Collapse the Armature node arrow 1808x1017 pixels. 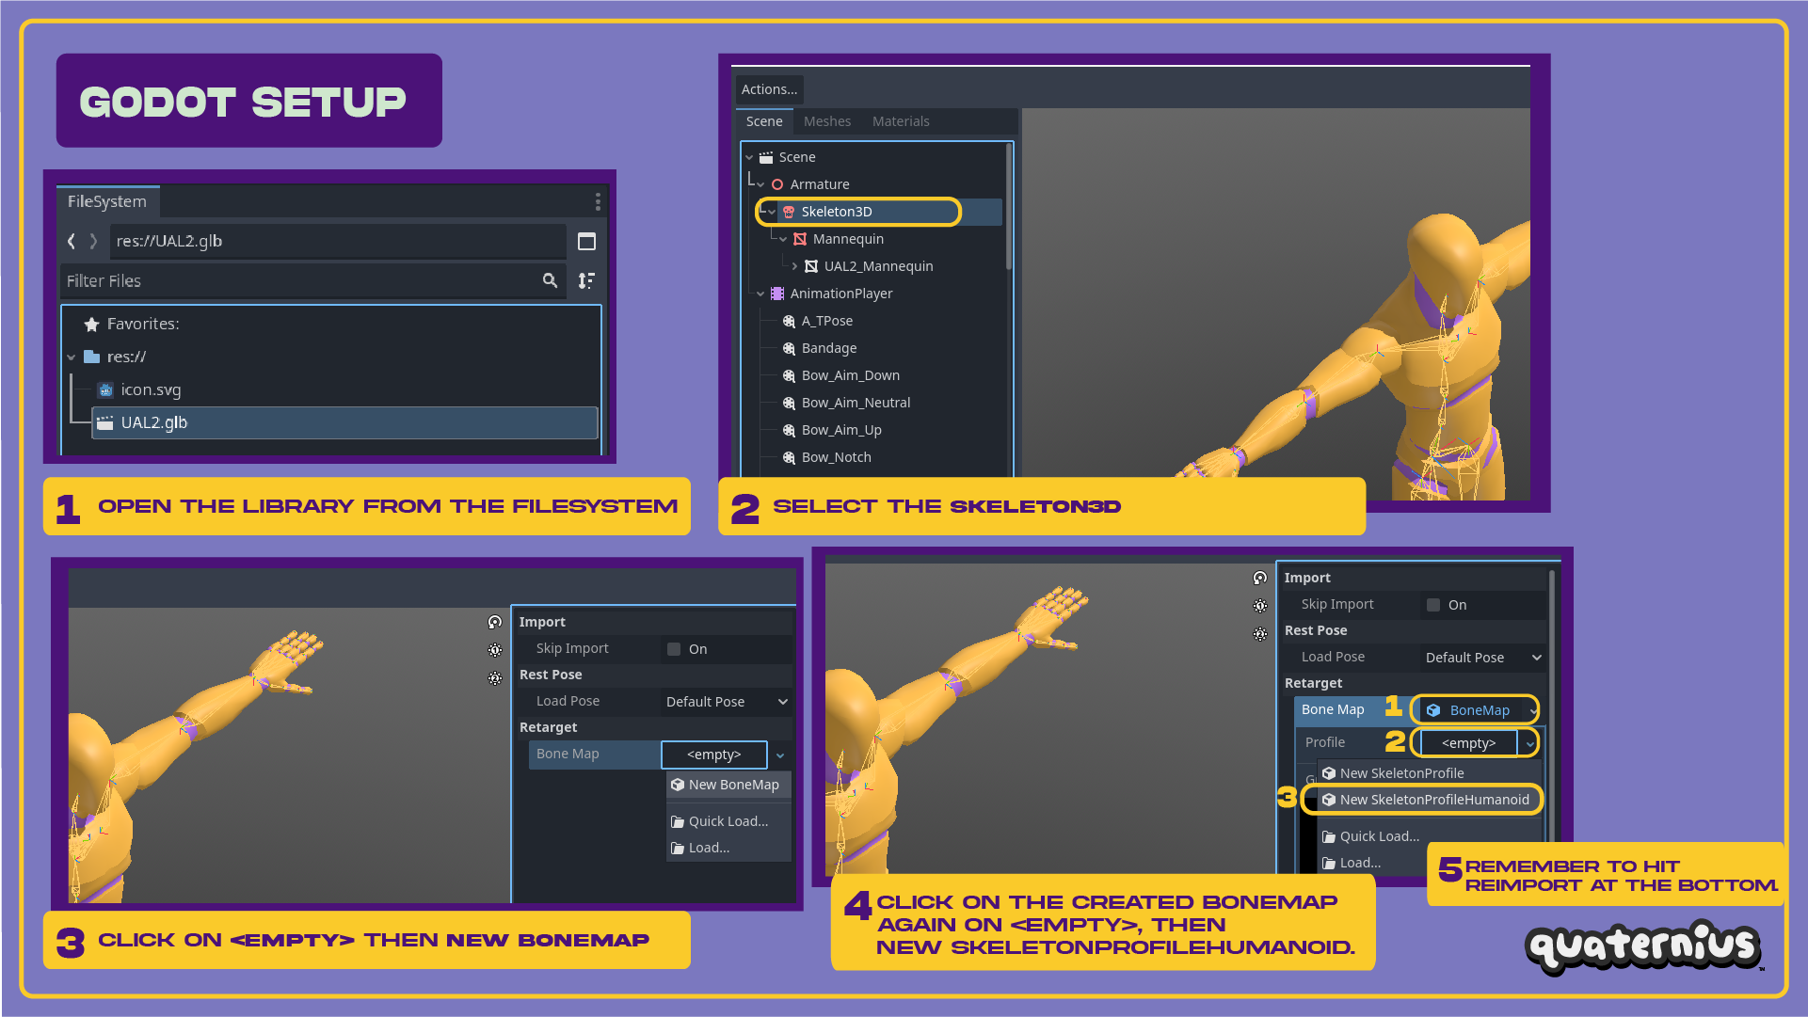760,185
